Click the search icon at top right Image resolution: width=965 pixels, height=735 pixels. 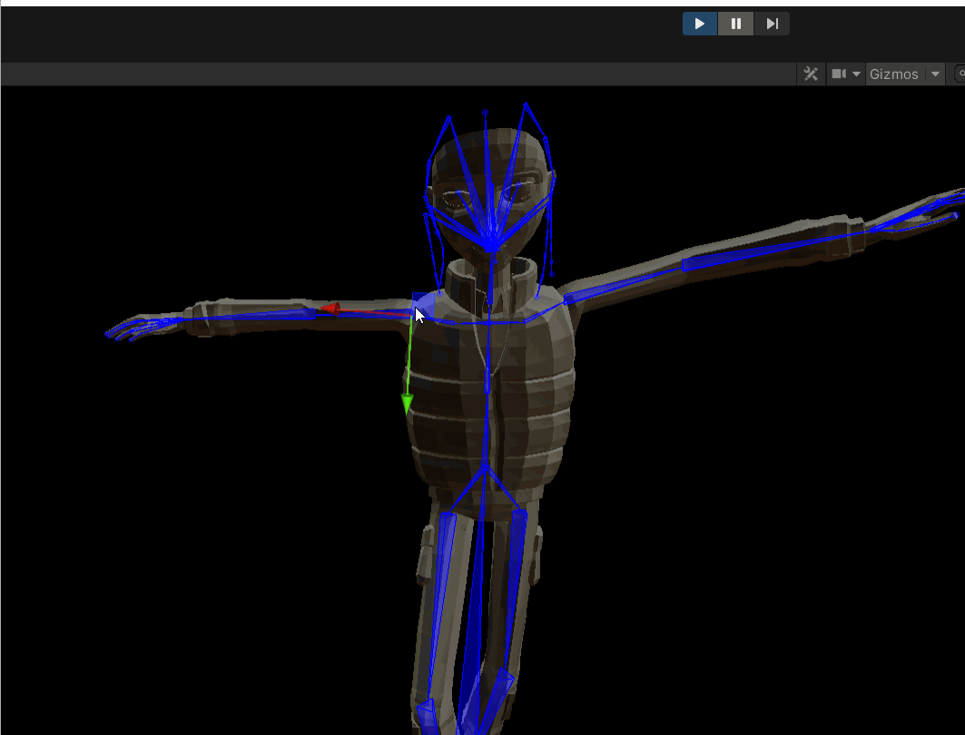[x=961, y=73]
